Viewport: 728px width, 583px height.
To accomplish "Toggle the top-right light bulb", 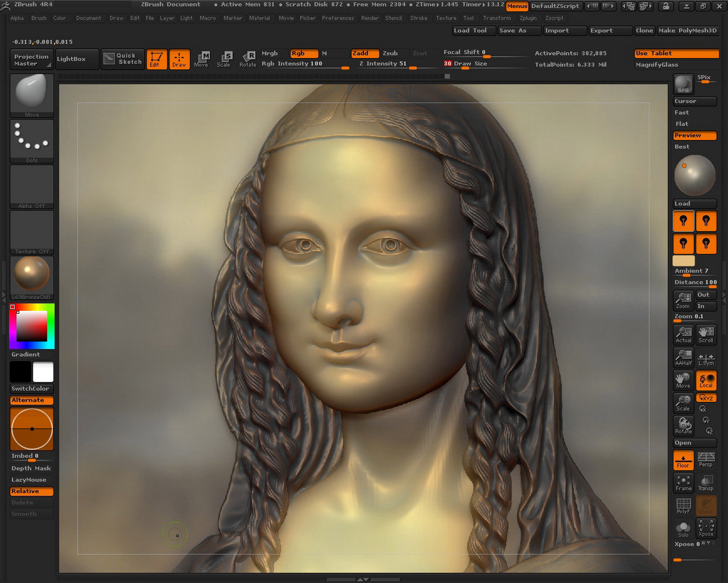I will [706, 221].
